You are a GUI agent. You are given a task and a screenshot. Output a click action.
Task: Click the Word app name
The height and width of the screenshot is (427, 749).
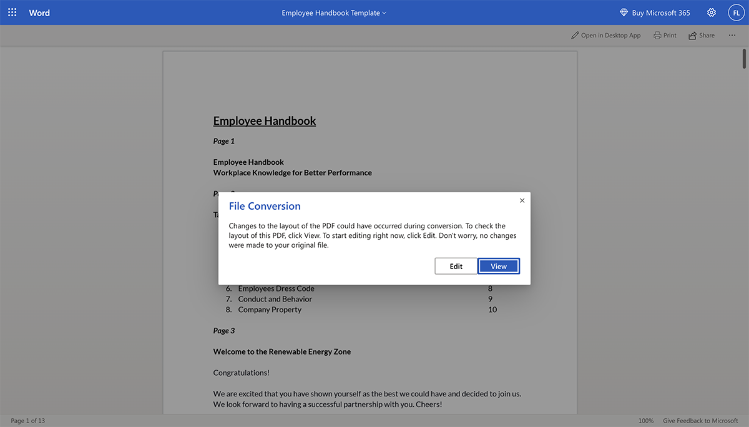[x=39, y=13]
